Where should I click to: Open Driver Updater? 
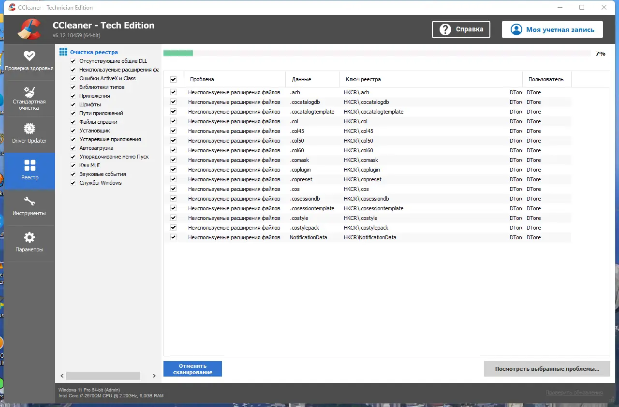pyautogui.click(x=29, y=134)
